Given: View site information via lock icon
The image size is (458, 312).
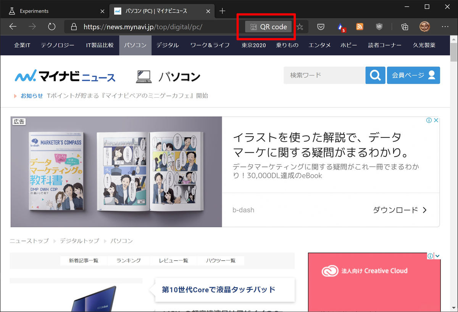Looking at the screenshot, I should [x=74, y=27].
